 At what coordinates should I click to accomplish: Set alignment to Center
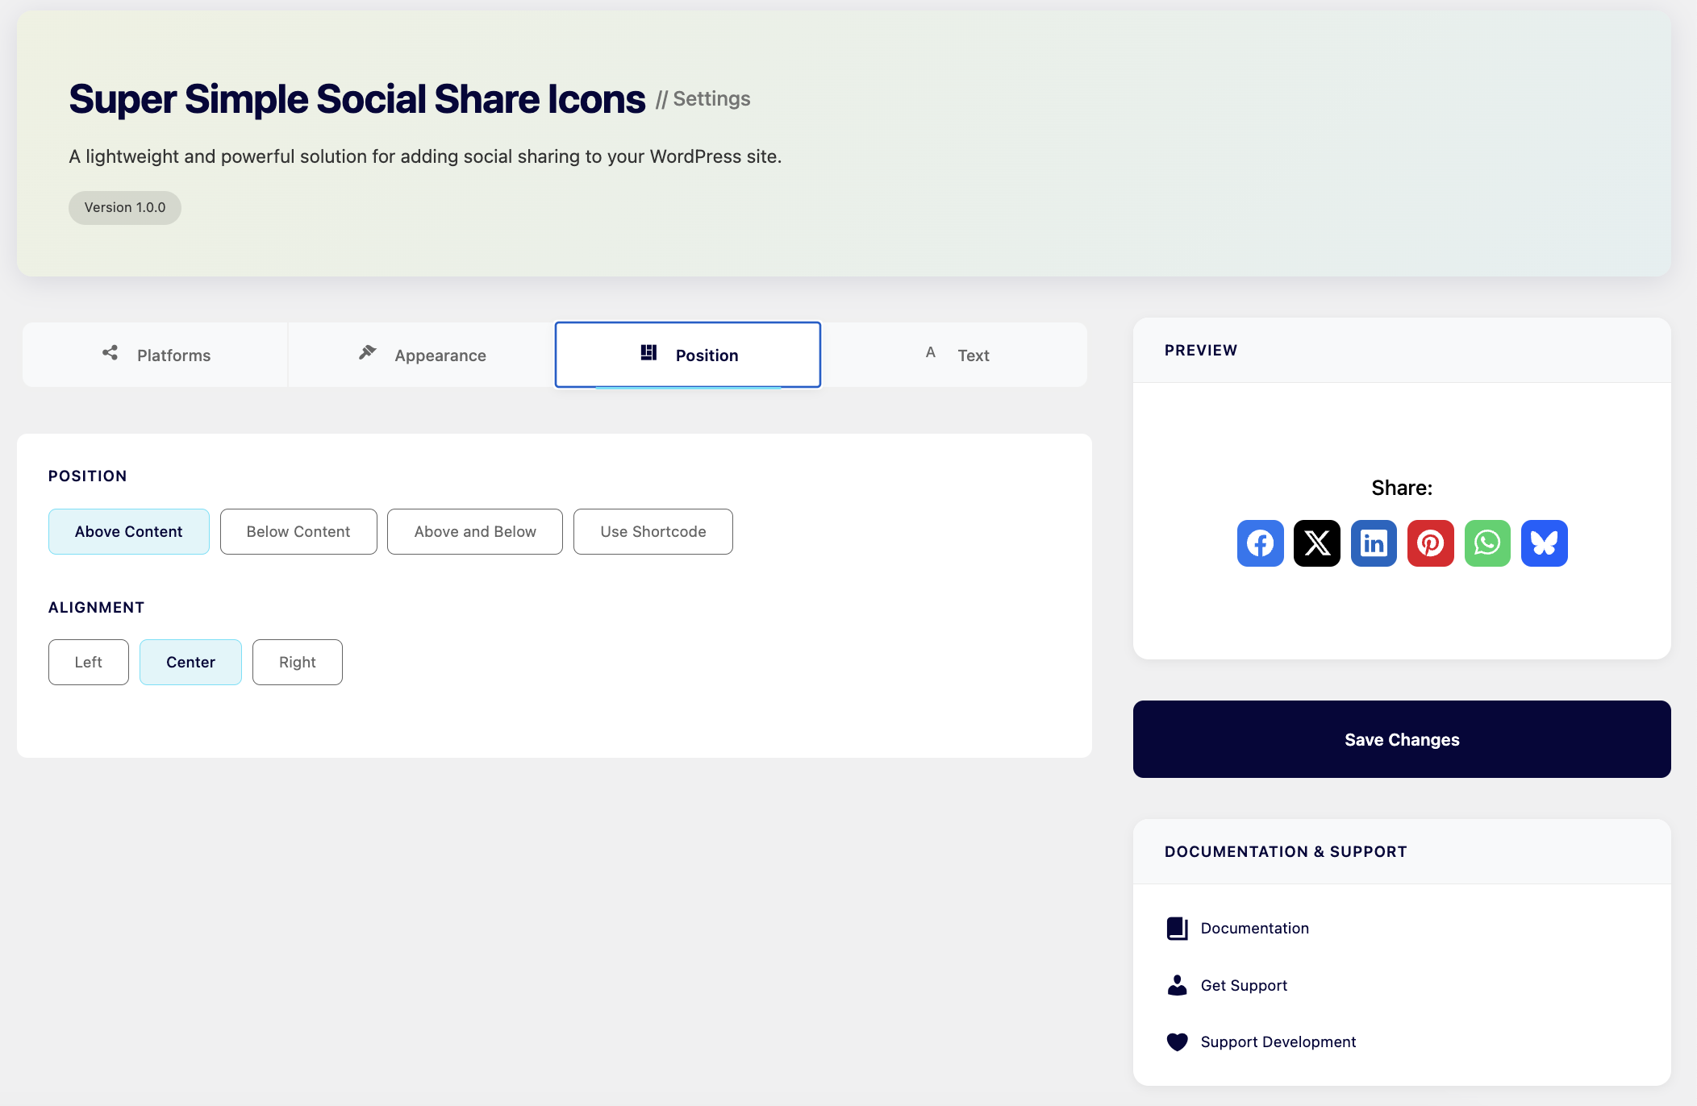point(190,662)
